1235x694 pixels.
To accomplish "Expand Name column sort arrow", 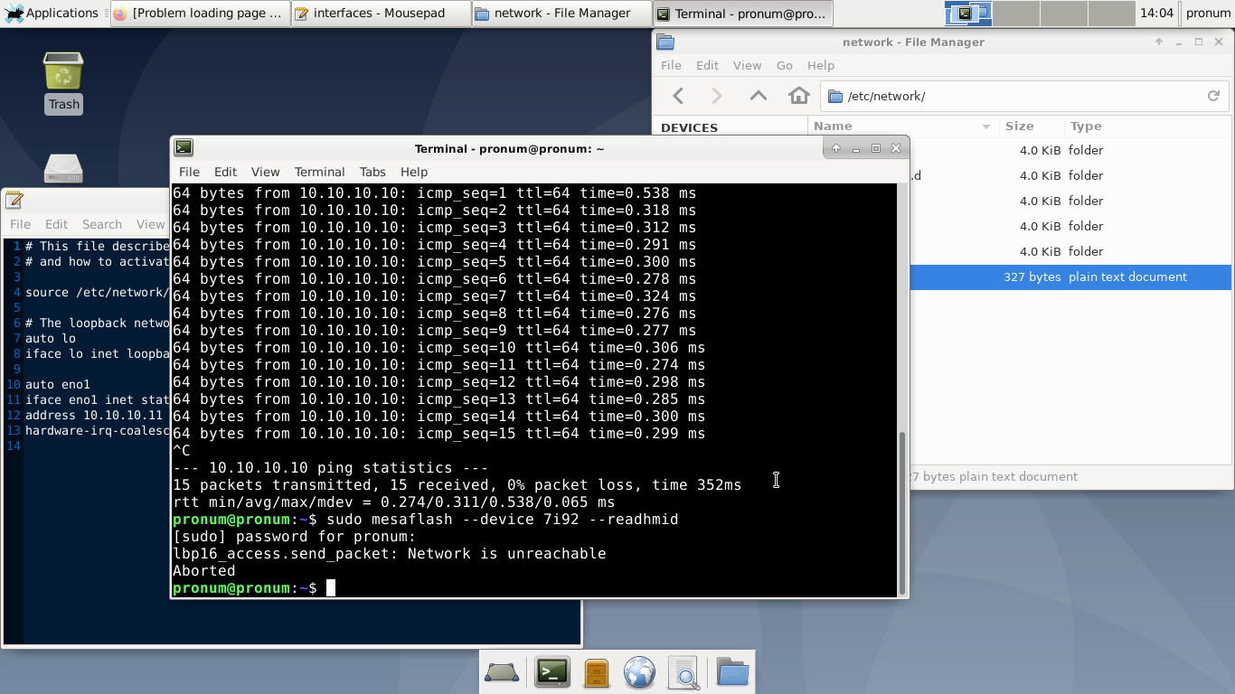I will (985, 127).
